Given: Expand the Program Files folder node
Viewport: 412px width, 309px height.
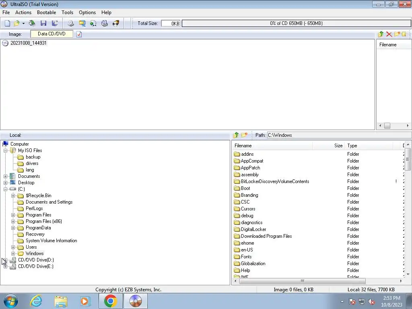Looking at the screenshot, I should coord(13,215).
